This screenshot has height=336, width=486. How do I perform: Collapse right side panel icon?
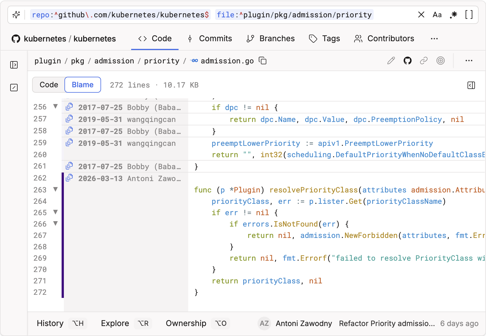point(471,85)
